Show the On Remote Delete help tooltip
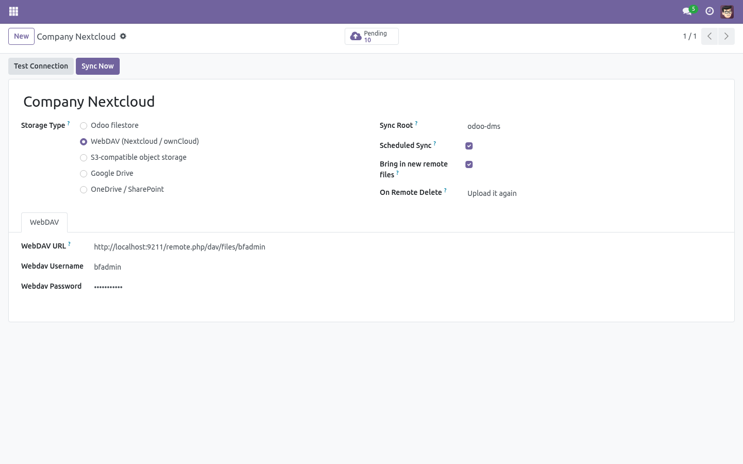 [x=445, y=190]
